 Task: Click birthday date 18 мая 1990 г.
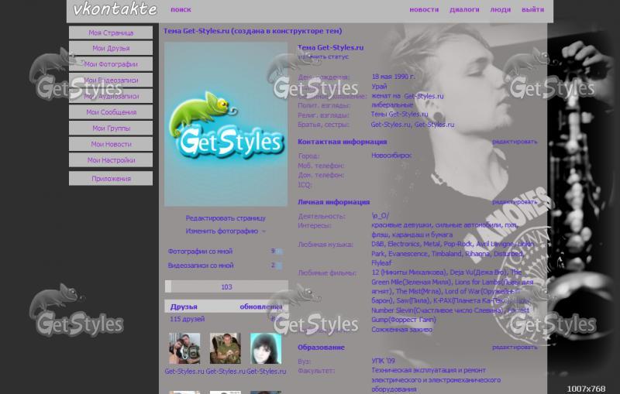pyautogui.click(x=393, y=77)
